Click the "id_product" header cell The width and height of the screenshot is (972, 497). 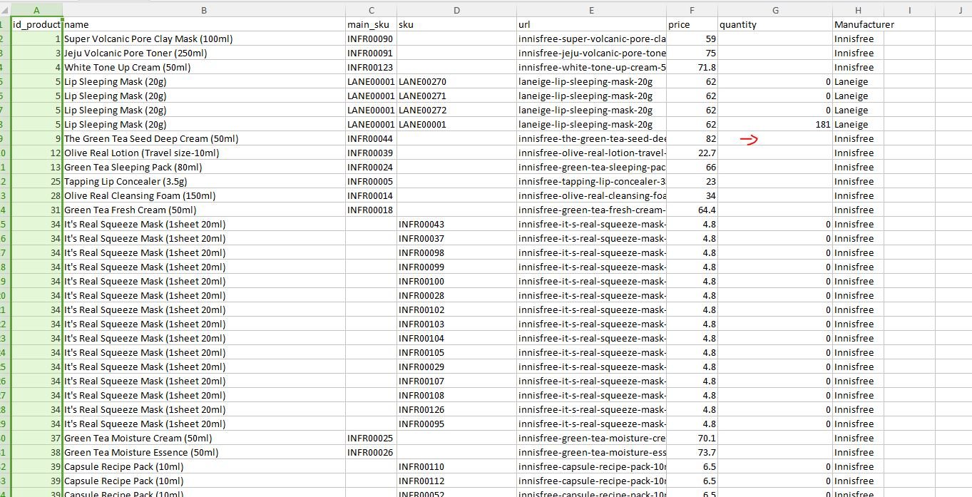36,24
